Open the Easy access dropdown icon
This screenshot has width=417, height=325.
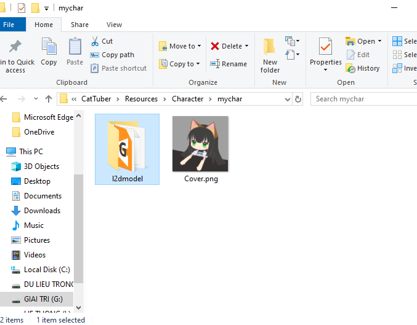[x=293, y=55]
